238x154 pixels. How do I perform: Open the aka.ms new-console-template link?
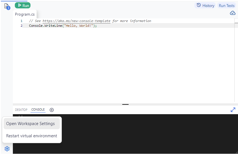pyautogui.click(x=76, y=21)
